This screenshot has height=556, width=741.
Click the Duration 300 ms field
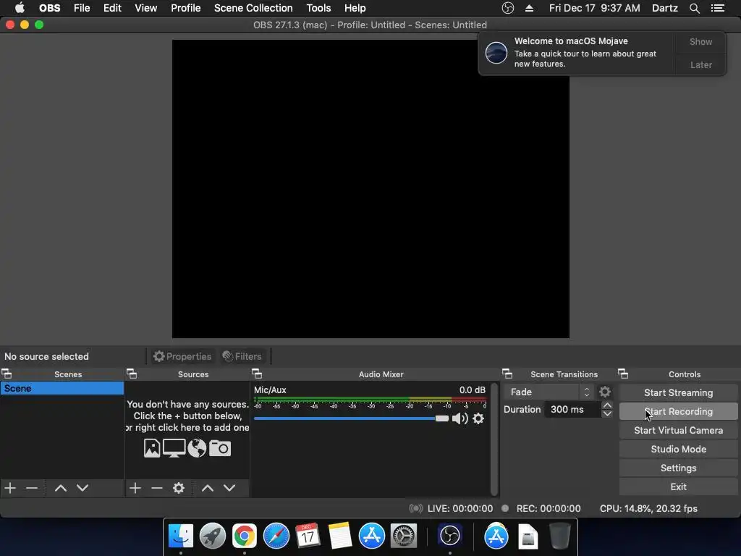click(572, 410)
